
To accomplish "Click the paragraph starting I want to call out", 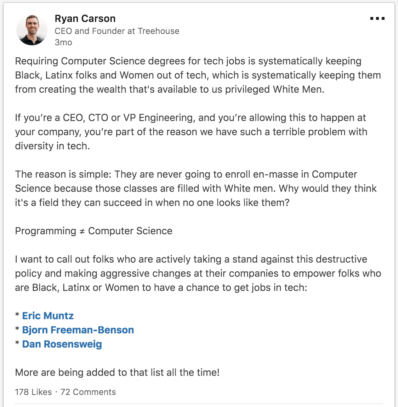I will pos(198,273).
